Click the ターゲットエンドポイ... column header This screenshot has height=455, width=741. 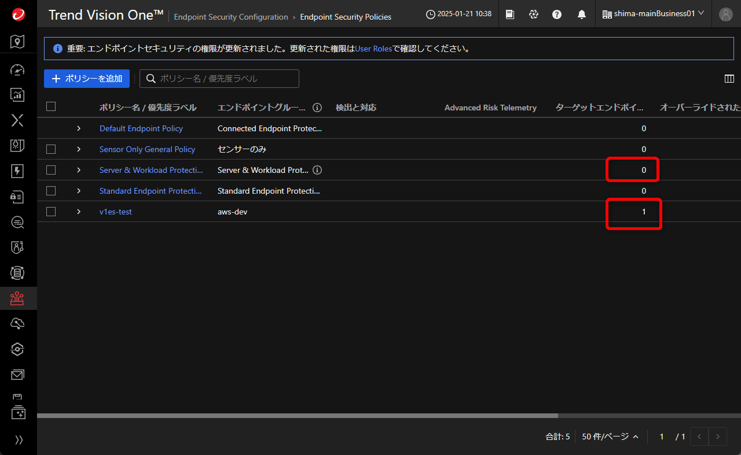[599, 108]
